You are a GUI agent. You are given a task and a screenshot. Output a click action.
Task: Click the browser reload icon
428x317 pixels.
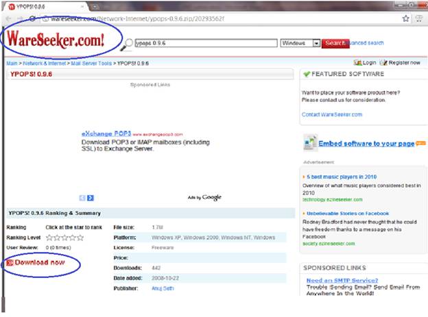pyautogui.click(x=32, y=18)
